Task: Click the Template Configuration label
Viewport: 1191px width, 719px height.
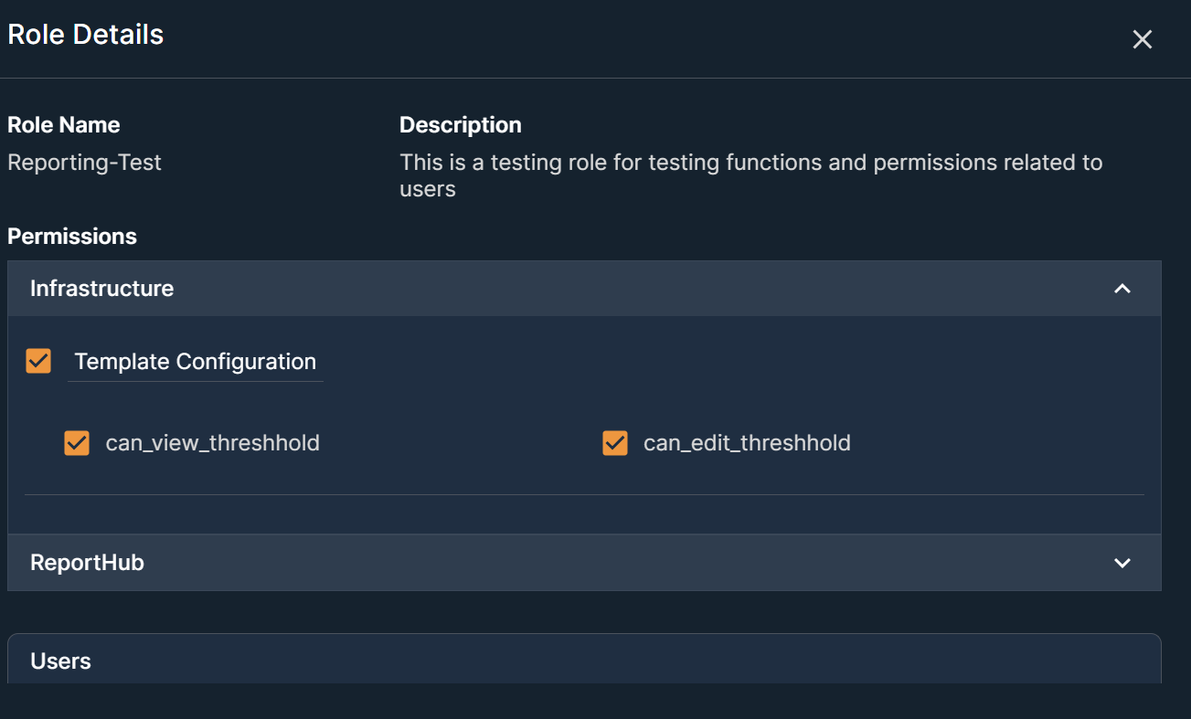Action: point(195,362)
